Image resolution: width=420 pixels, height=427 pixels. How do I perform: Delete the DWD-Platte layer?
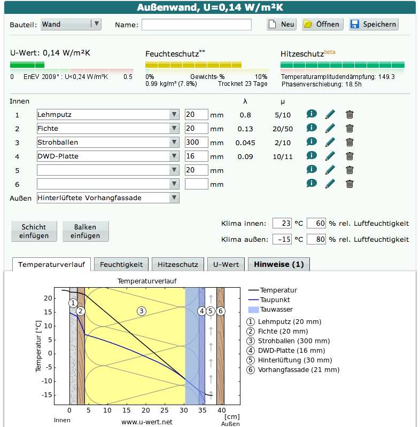(x=349, y=156)
